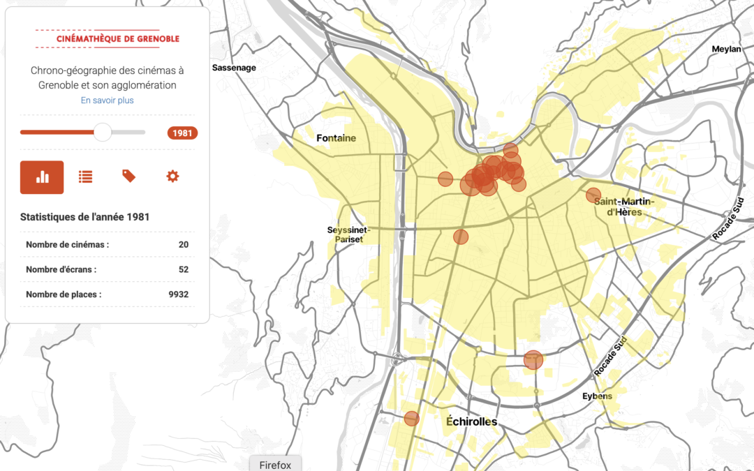The height and width of the screenshot is (471, 754).
Task: Click the 'Nombre de places' value 9932
Action: [179, 294]
